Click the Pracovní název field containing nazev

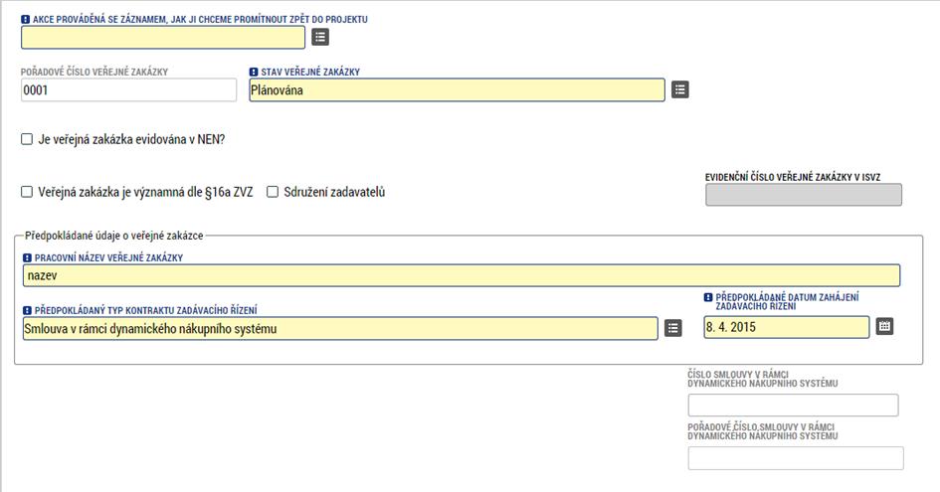coord(462,275)
